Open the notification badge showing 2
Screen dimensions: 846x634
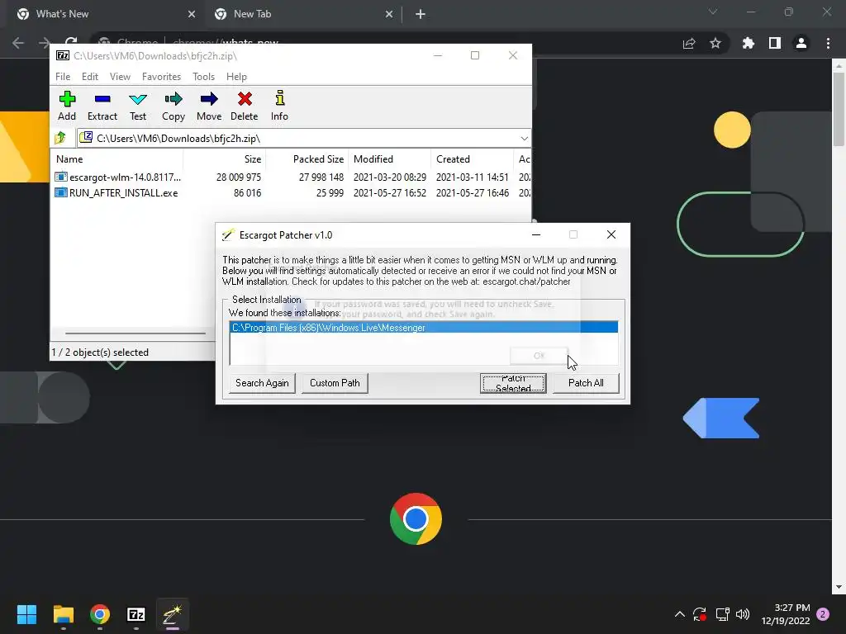[823, 614]
